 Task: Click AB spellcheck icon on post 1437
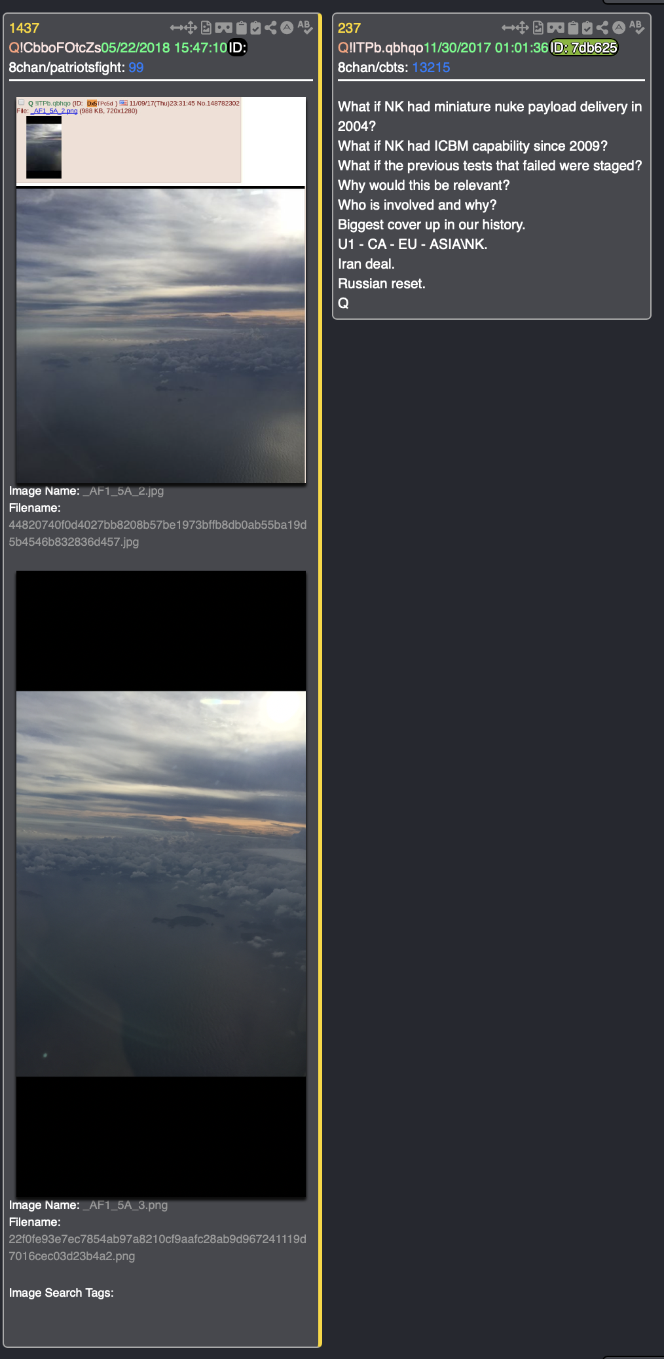pos(305,28)
